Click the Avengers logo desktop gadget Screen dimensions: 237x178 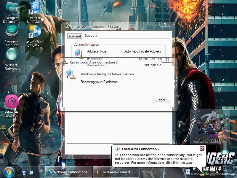point(210,127)
